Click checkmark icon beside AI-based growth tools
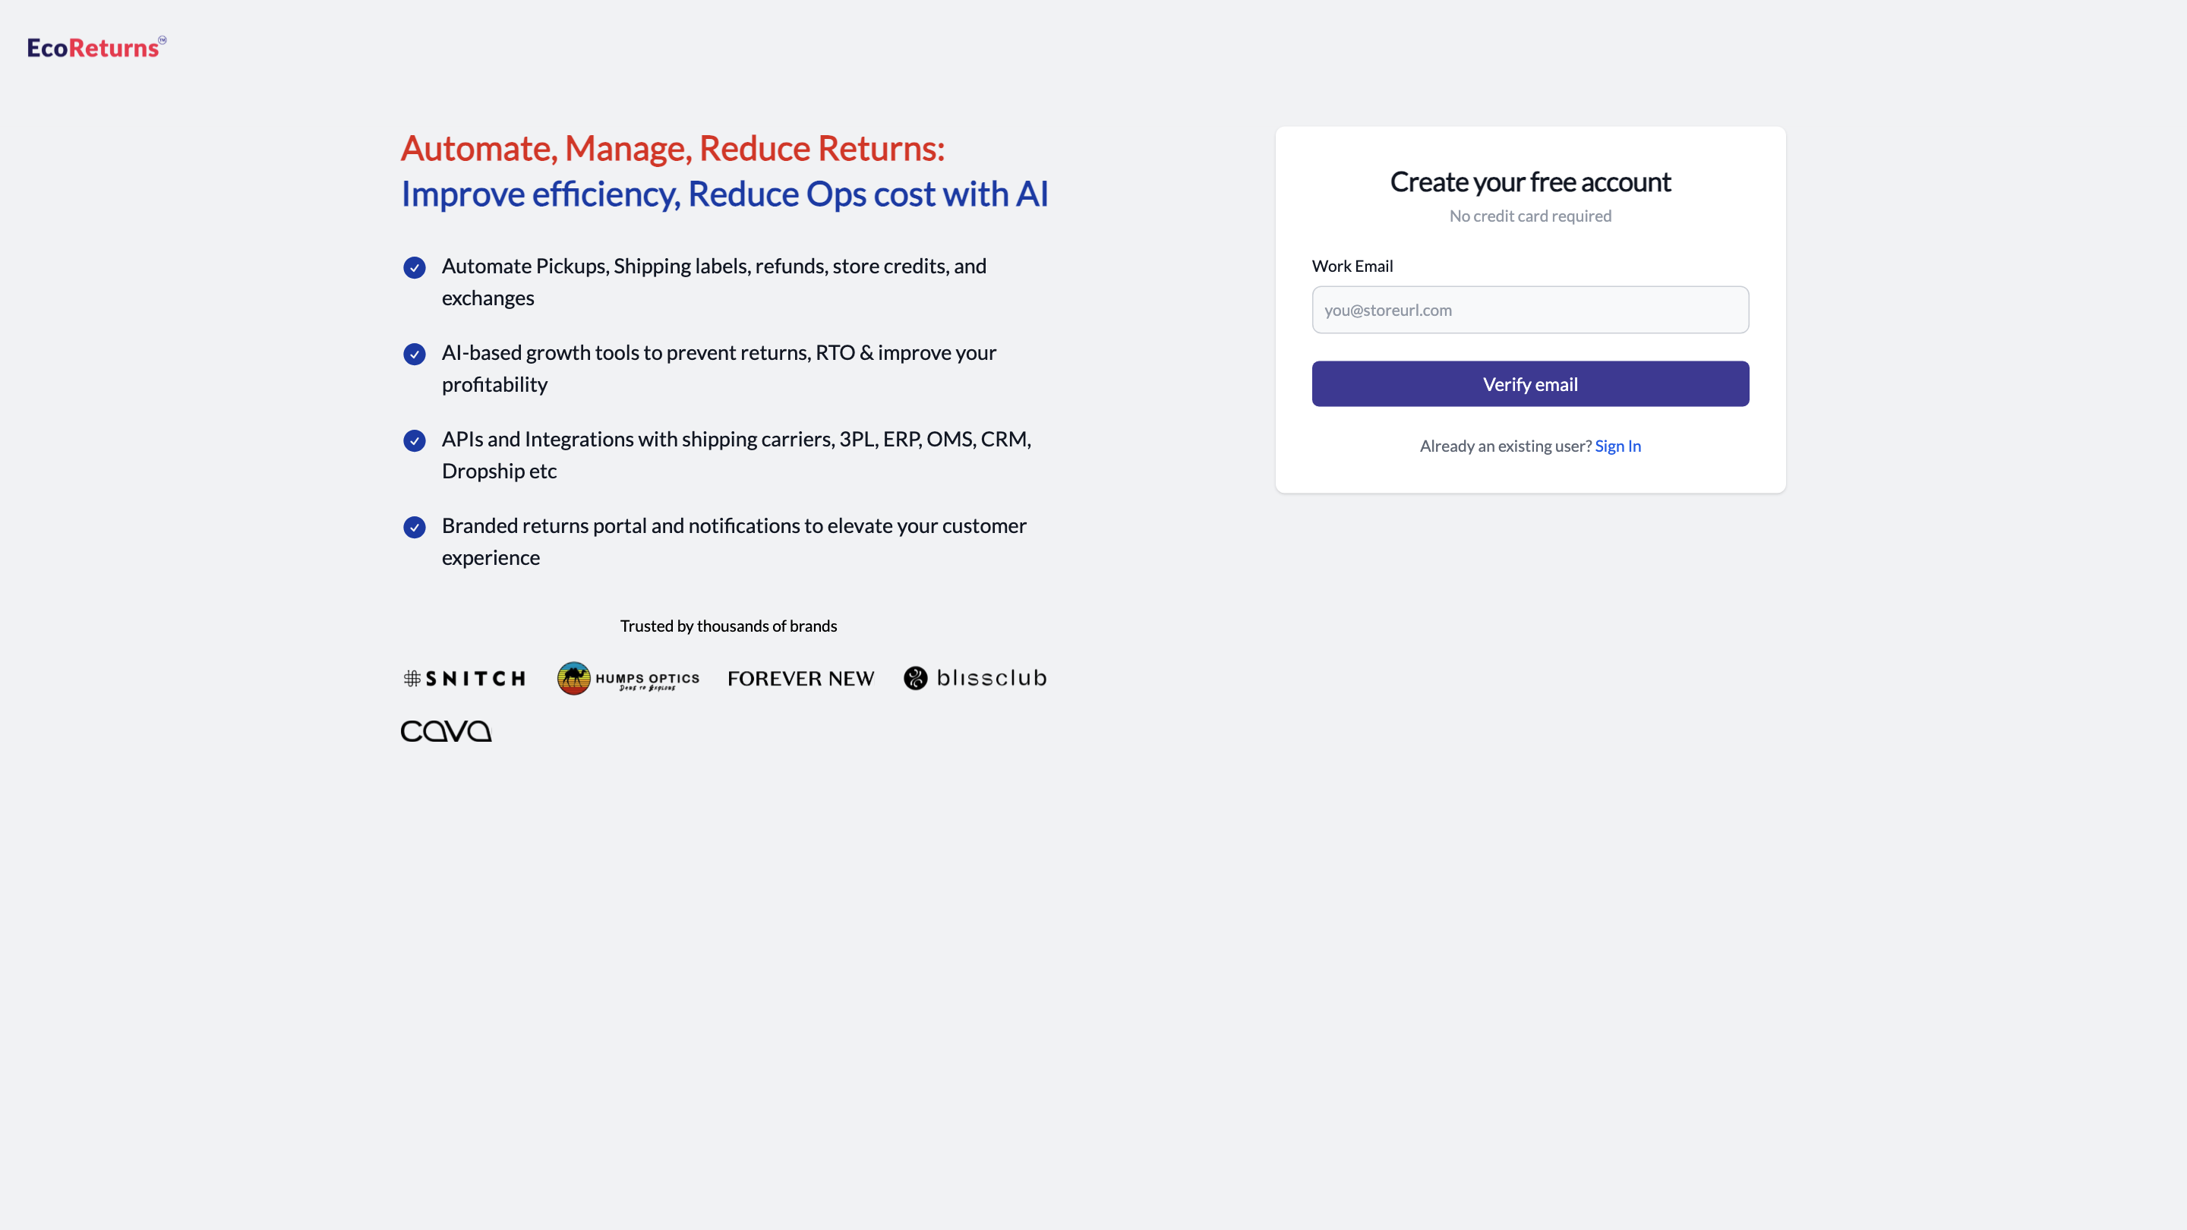The height and width of the screenshot is (1230, 2187). [415, 355]
